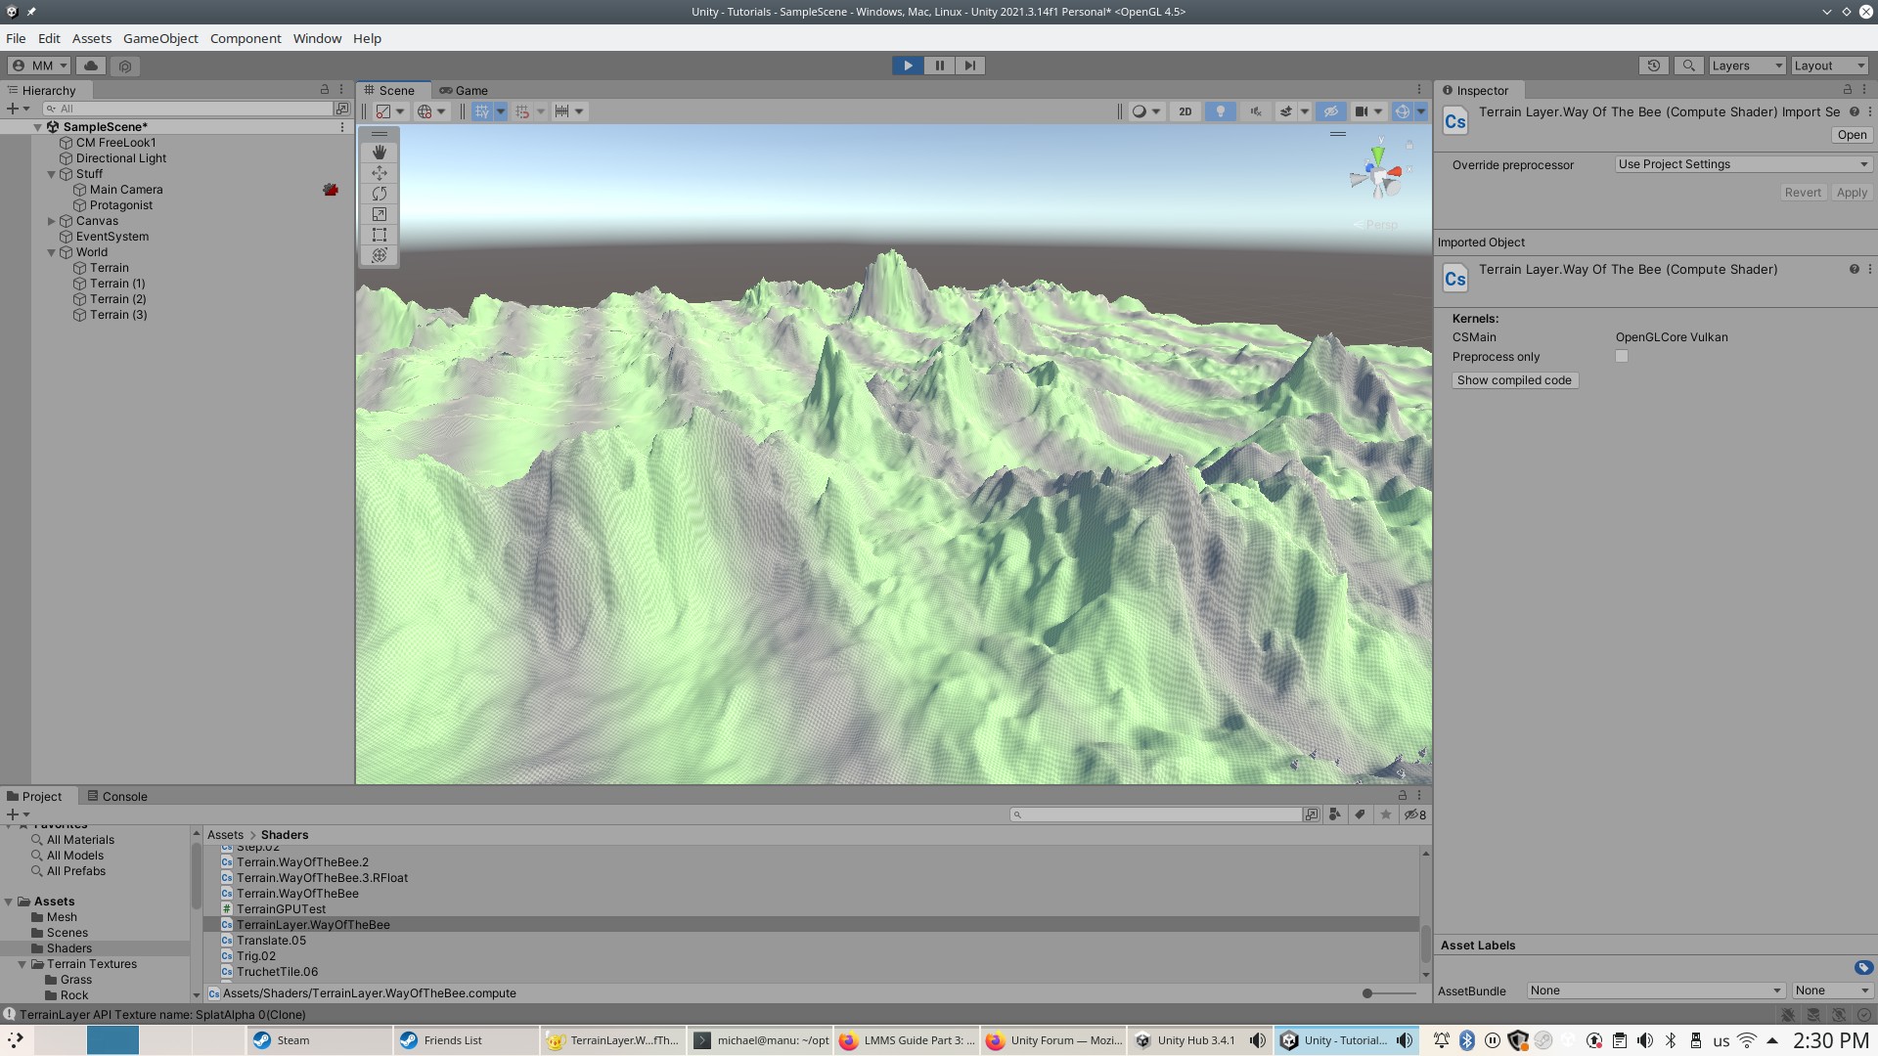Select the Move tool in the Scene toolbar
Viewport: 1878px width, 1056px height.
click(x=379, y=173)
